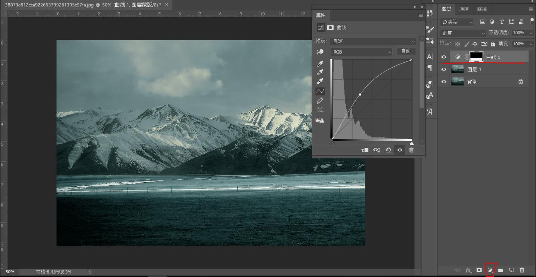Toggle visibility of 图层 1
This screenshot has width=536, height=277.
coord(444,69)
